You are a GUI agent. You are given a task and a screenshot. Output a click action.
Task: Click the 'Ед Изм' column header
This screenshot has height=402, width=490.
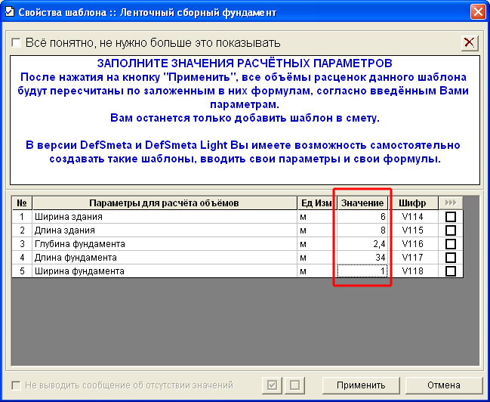317,203
